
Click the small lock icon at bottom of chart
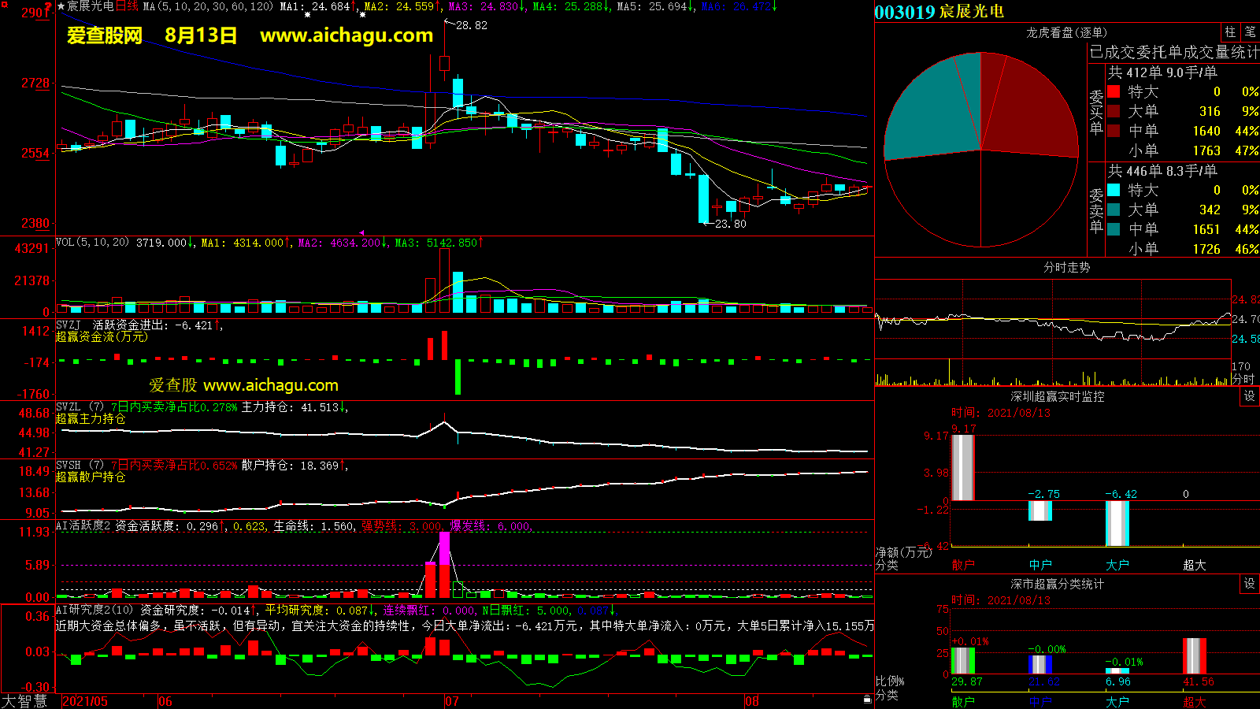pyautogui.click(x=867, y=699)
